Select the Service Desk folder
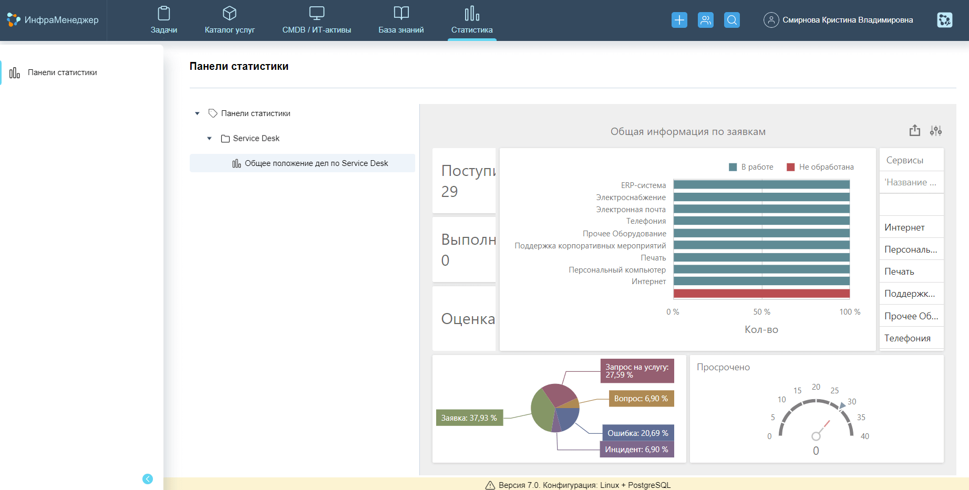969x490 pixels. coord(256,139)
